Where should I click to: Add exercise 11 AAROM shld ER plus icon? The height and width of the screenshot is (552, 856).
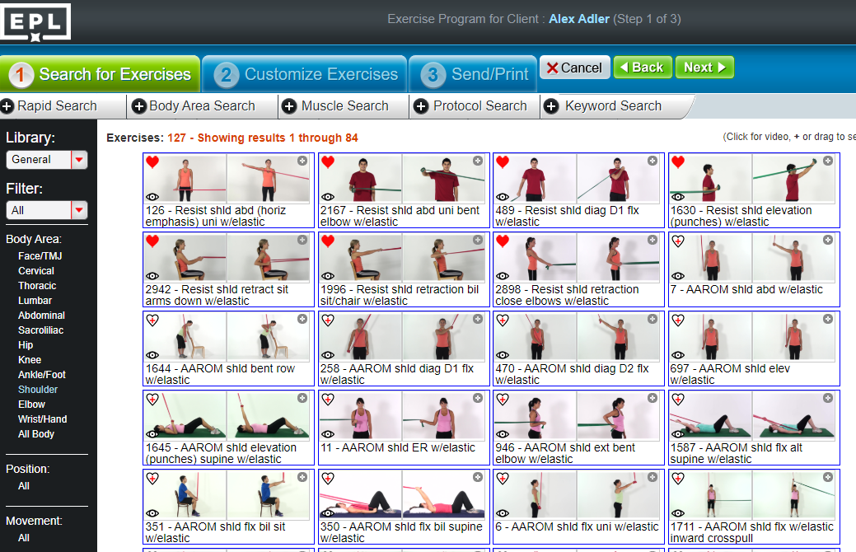click(478, 398)
